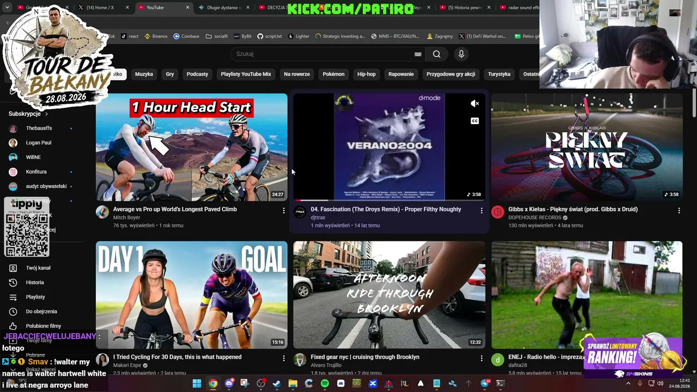
Task: Select the Muzyka filter chip
Action: point(144,74)
